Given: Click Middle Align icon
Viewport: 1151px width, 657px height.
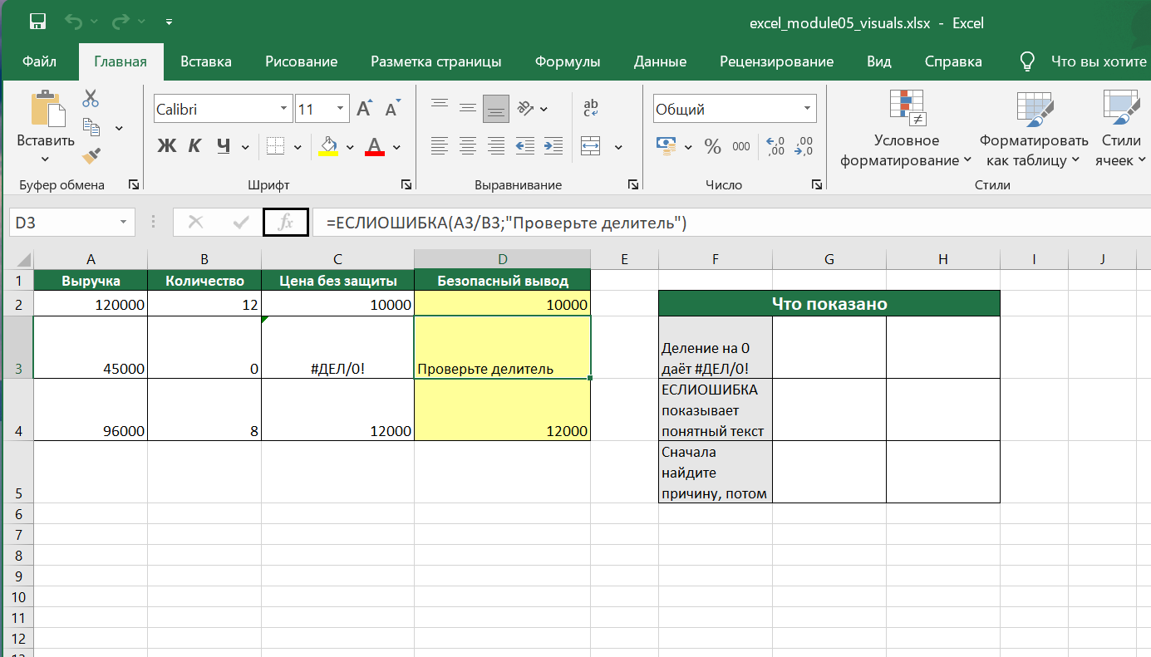Looking at the screenshot, I should [468, 107].
